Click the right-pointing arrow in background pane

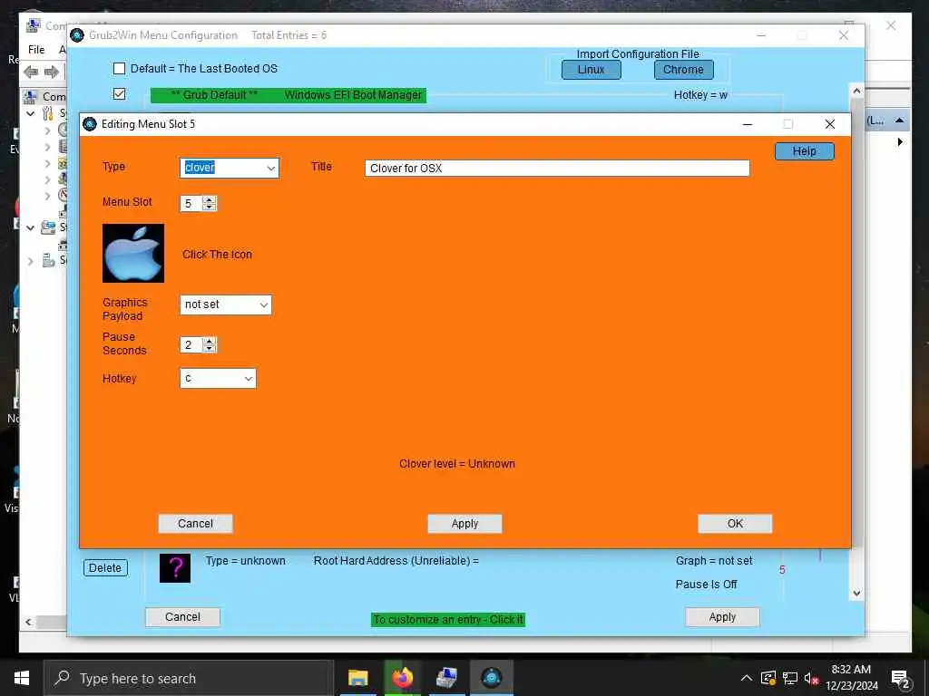coord(900,142)
